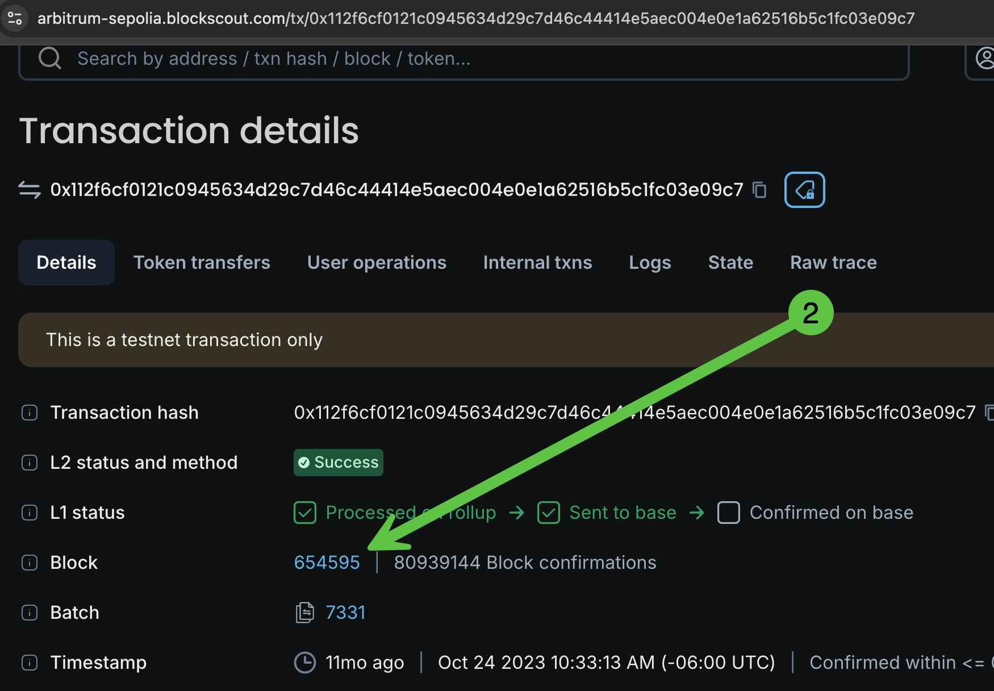Click the Processed on rollup checkbox
The image size is (994, 691).
pyautogui.click(x=305, y=512)
